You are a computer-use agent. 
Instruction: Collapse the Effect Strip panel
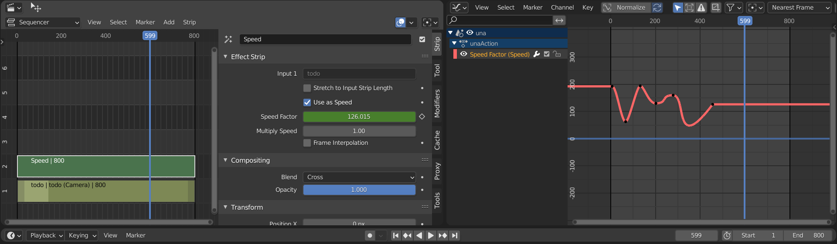pos(248,57)
